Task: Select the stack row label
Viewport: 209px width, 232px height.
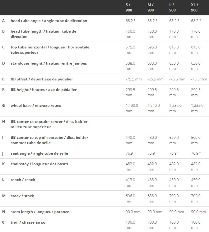Action: pos(22,196)
